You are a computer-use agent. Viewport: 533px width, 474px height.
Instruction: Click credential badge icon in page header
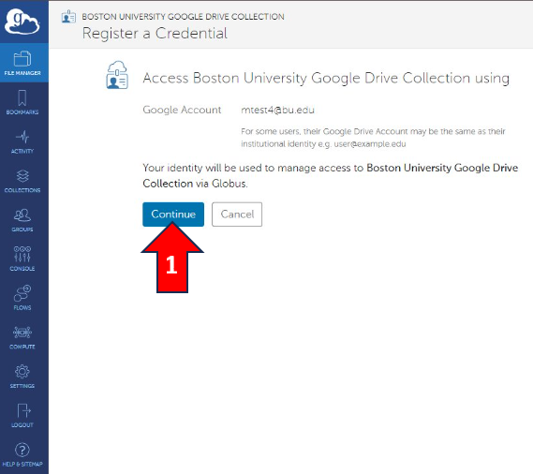coord(68,17)
